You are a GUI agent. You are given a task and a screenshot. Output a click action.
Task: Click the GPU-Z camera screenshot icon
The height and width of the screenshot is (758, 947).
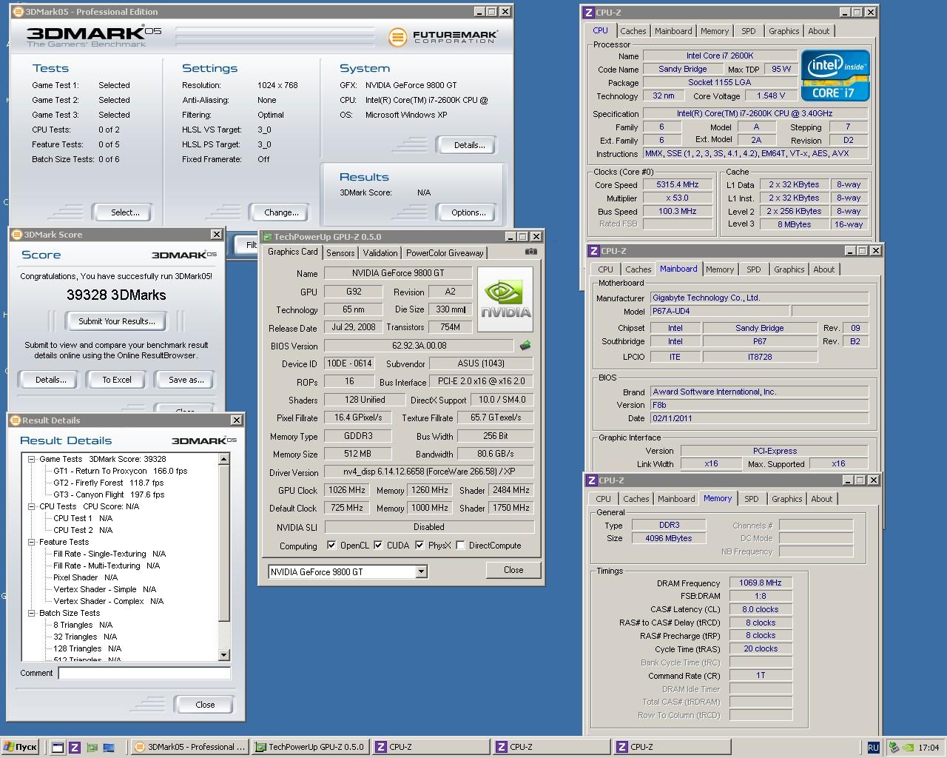pyautogui.click(x=530, y=252)
